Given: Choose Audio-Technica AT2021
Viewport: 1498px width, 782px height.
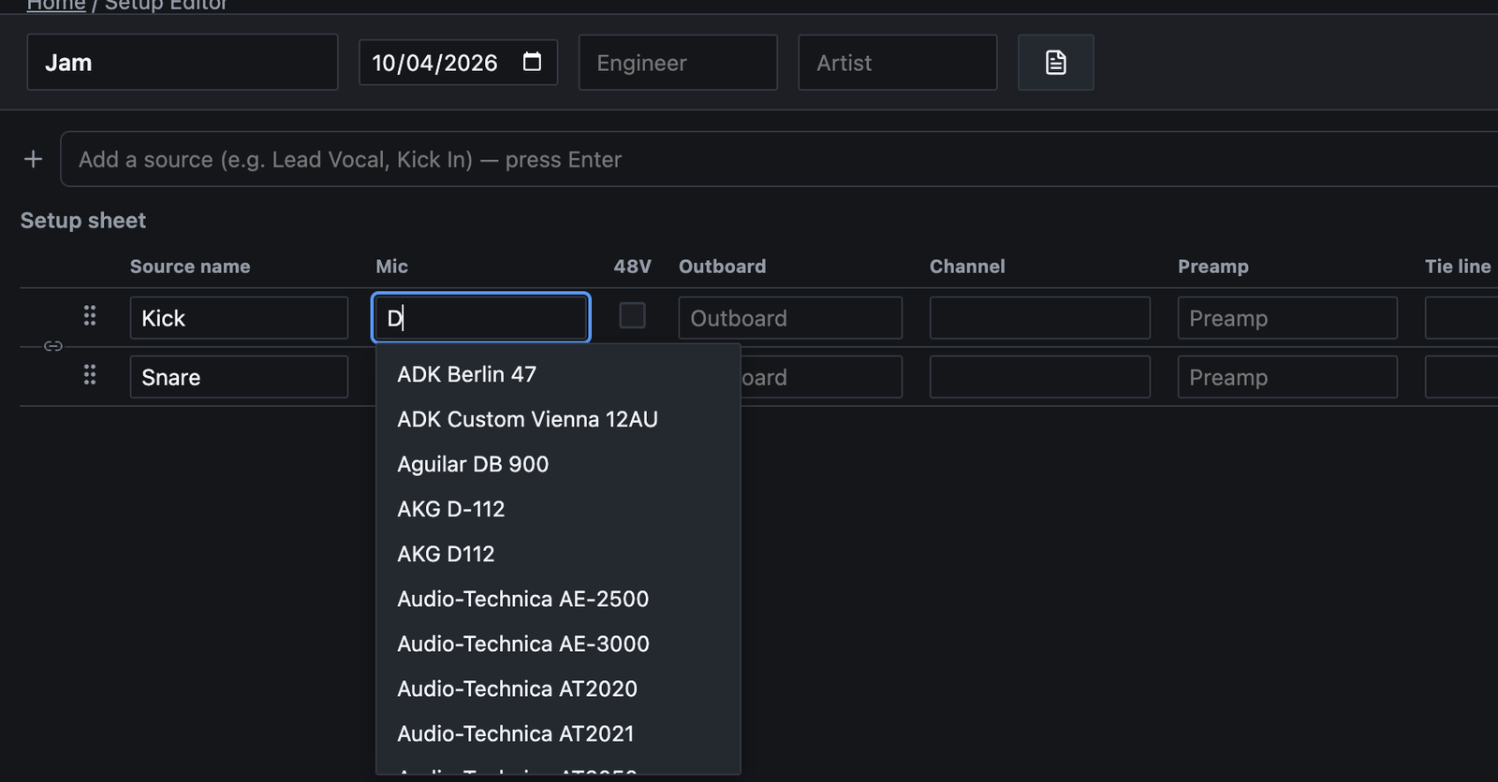Looking at the screenshot, I should point(558,733).
